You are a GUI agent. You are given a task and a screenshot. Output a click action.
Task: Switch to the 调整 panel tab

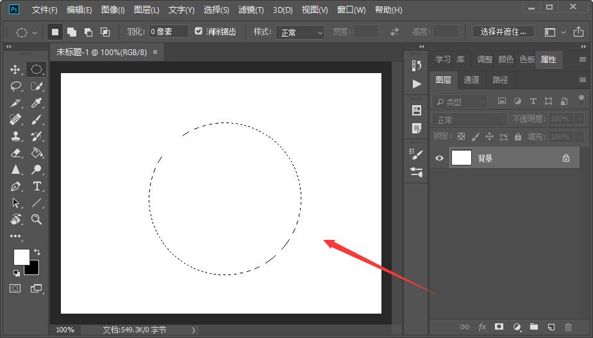pyautogui.click(x=485, y=60)
